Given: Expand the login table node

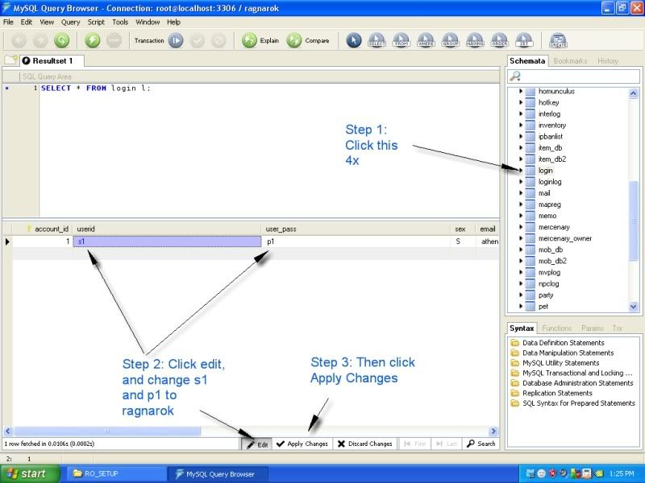Looking at the screenshot, I should 521,171.
